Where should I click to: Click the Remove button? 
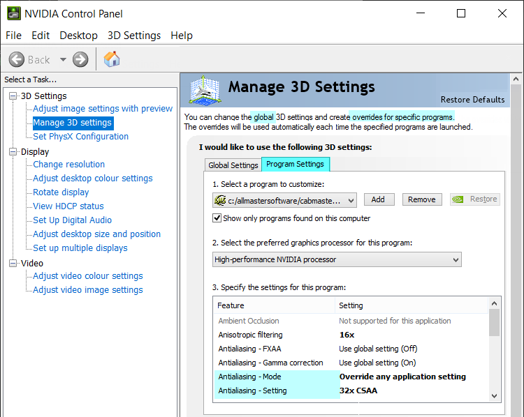click(421, 199)
